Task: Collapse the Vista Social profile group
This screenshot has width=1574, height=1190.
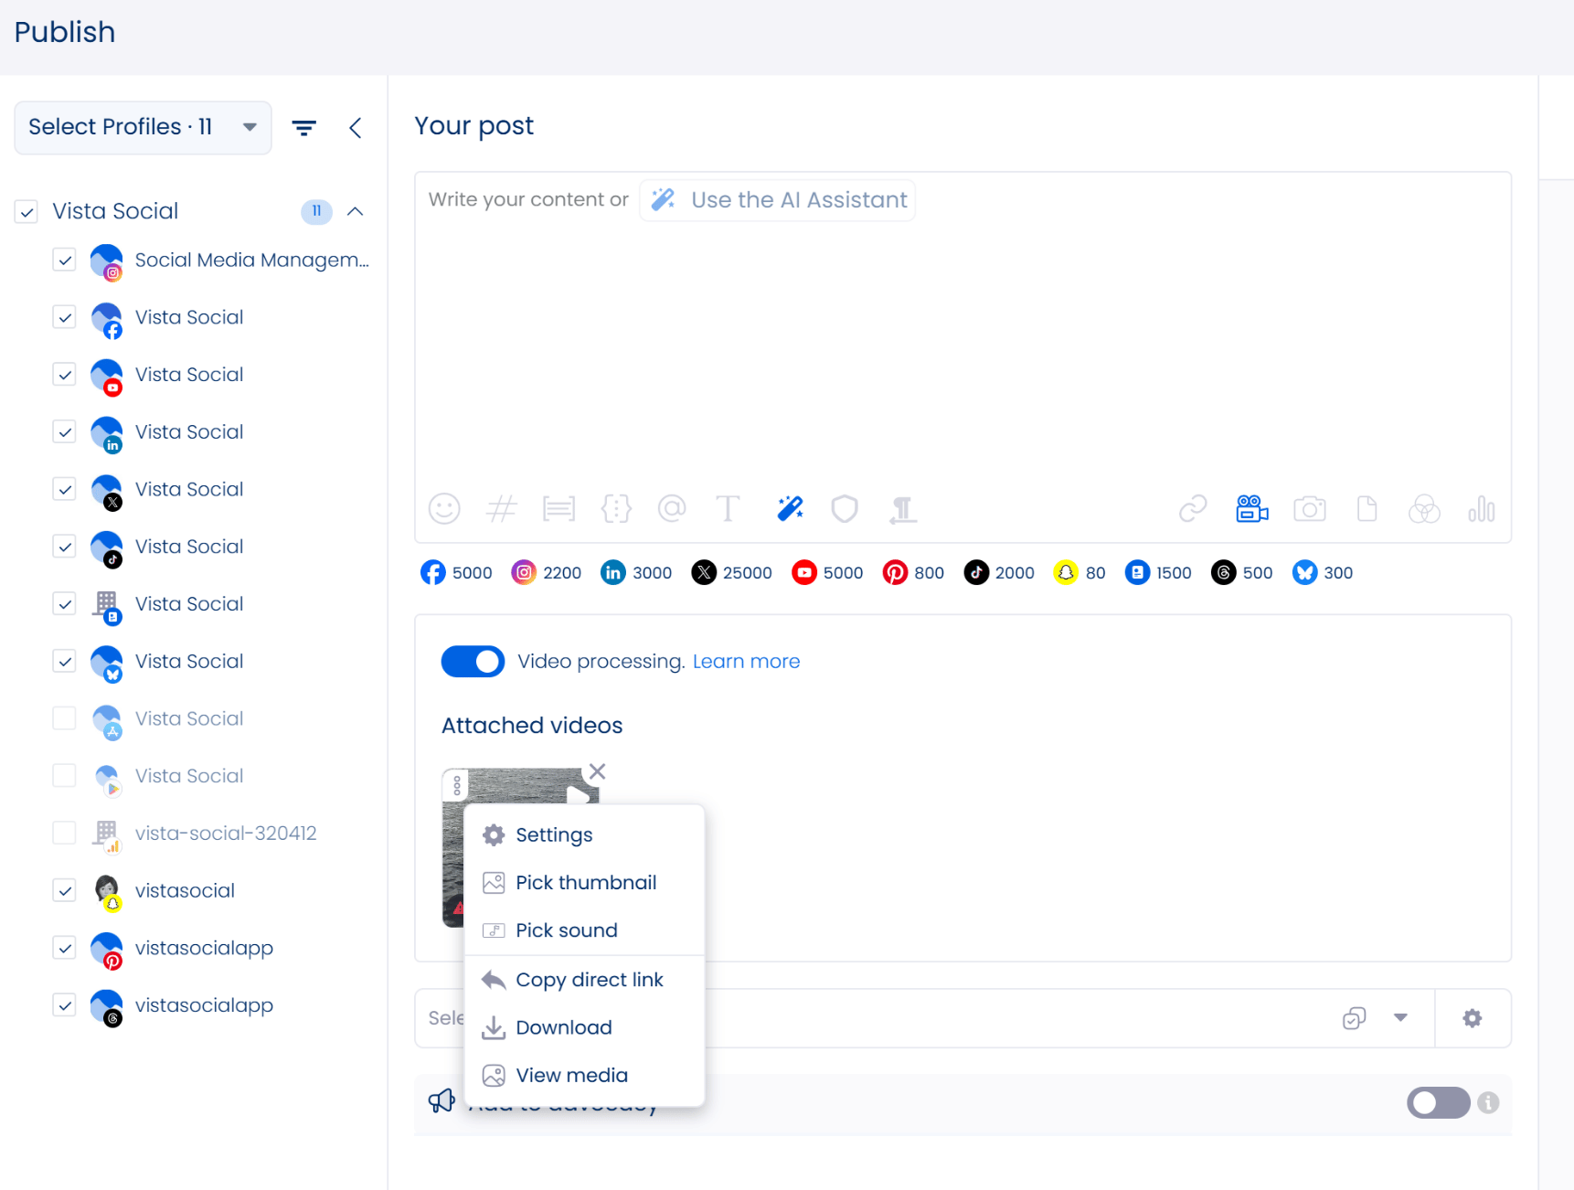Action: click(x=356, y=212)
